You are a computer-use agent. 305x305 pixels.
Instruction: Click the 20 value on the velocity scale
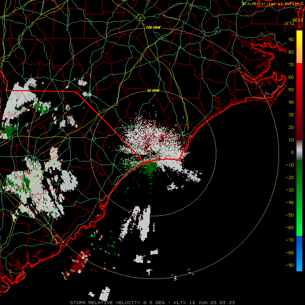click(291, 127)
